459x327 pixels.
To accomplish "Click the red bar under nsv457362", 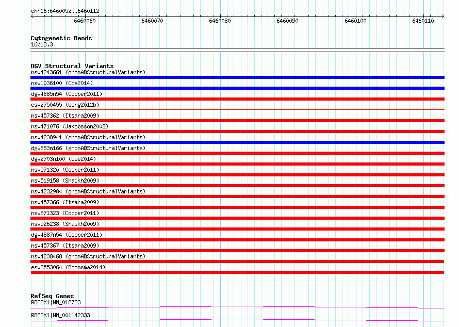I will [237, 121].
